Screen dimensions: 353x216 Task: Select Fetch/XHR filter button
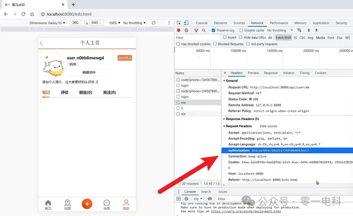(x=284, y=37)
